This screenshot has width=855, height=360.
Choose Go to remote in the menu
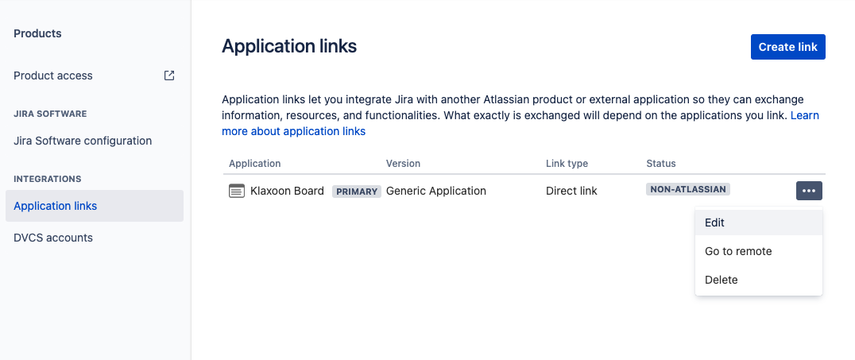pyautogui.click(x=759, y=251)
